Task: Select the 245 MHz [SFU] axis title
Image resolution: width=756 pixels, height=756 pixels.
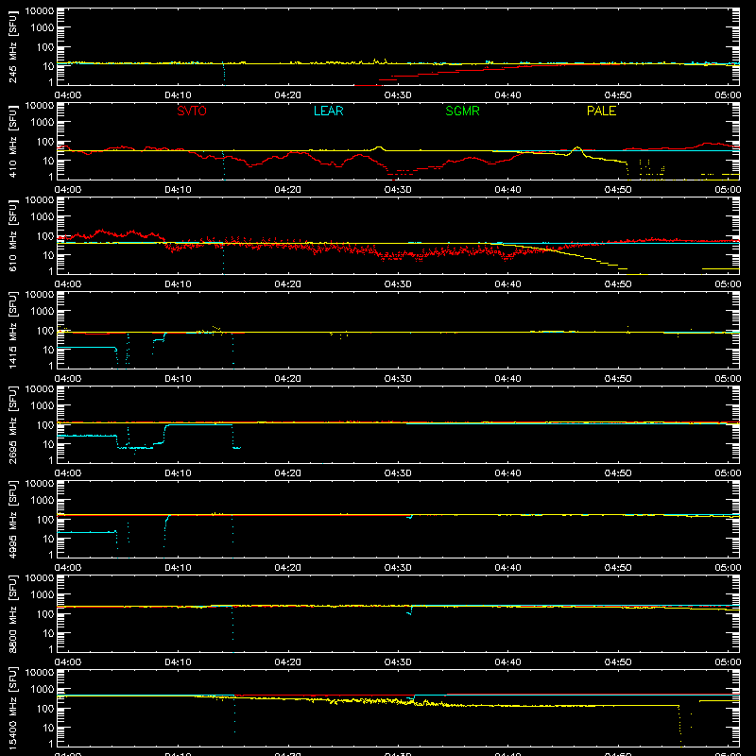Action: (x=13, y=46)
